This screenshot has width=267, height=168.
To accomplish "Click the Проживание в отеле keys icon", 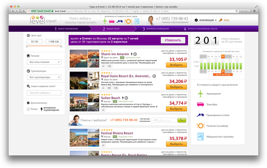I will pyautogui.click(x=201, y=115).
